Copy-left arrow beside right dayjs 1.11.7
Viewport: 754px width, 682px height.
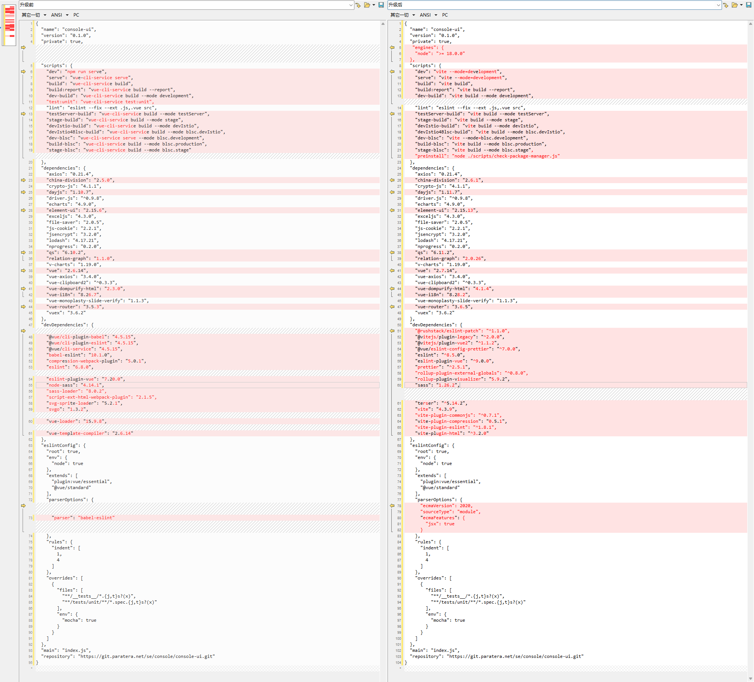tap(392, 192)
